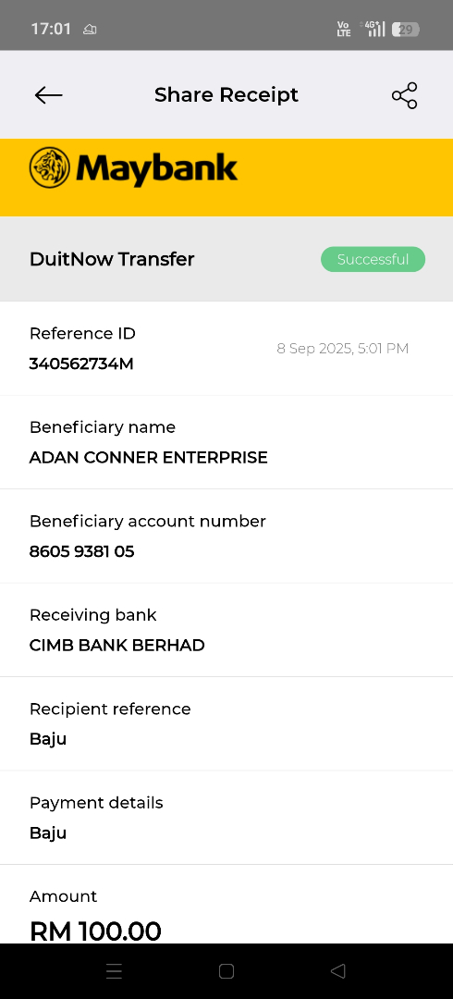Image resolution: width=453 pixels, height=999 pixels.
Task: Tap the Recipient reference Baju value
Action: click(x=48, y=739)
